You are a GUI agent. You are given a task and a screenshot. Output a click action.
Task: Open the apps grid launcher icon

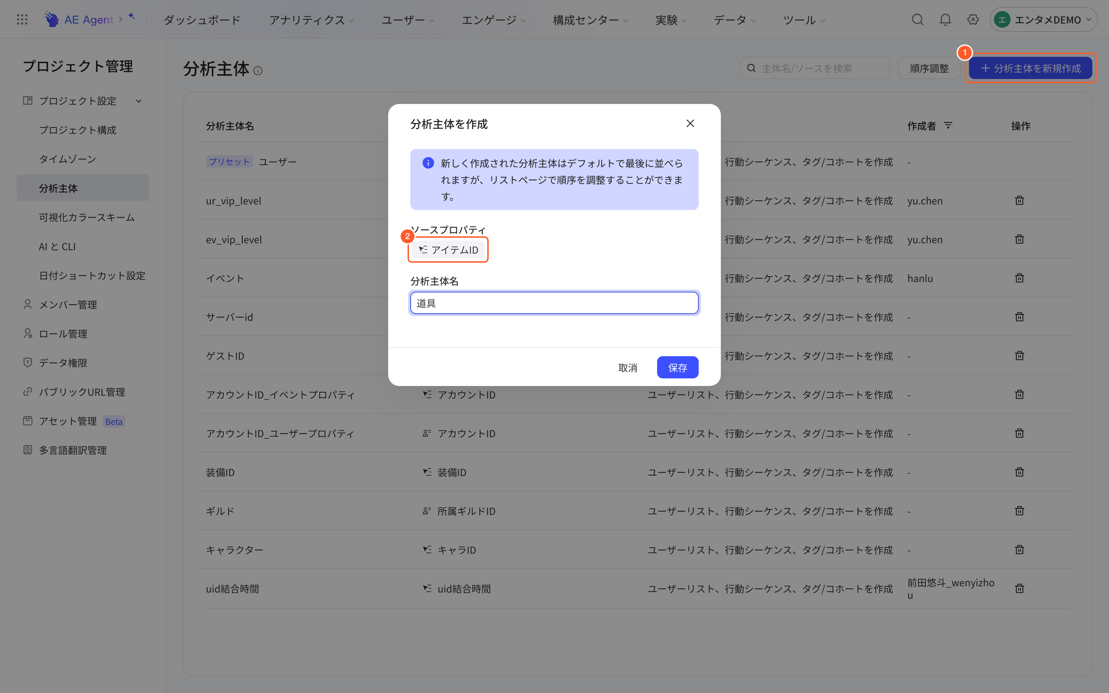pos(22,19)
